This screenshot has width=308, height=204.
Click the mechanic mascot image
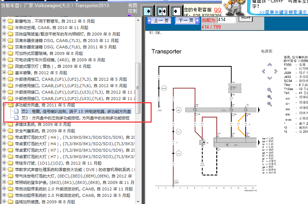click(x=235, y=8)
